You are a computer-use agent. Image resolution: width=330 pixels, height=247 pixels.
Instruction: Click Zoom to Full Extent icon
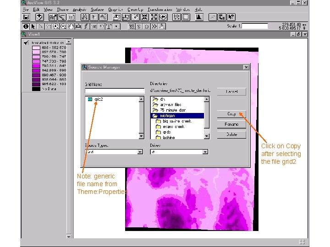[116, 17]
